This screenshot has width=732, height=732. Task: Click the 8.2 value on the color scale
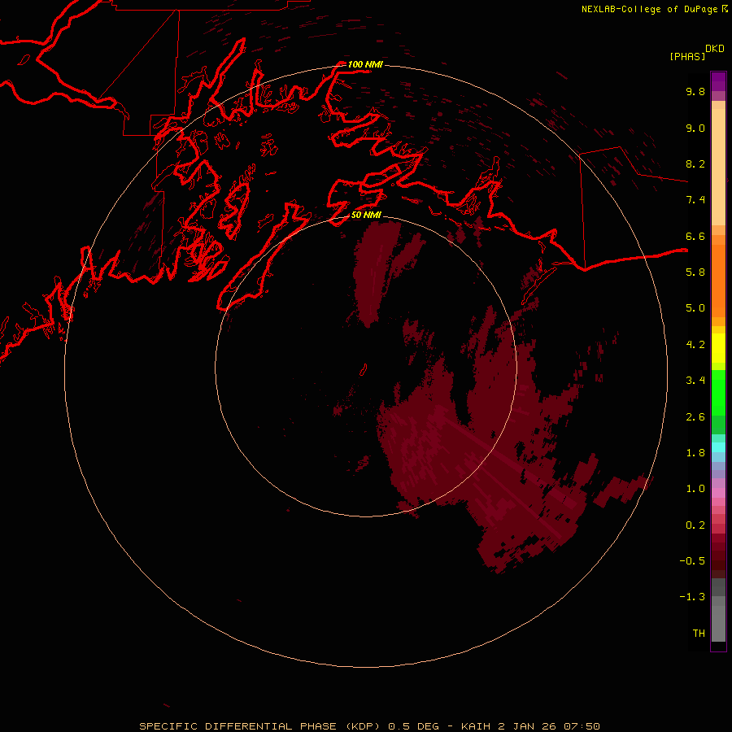click(695, 163)
